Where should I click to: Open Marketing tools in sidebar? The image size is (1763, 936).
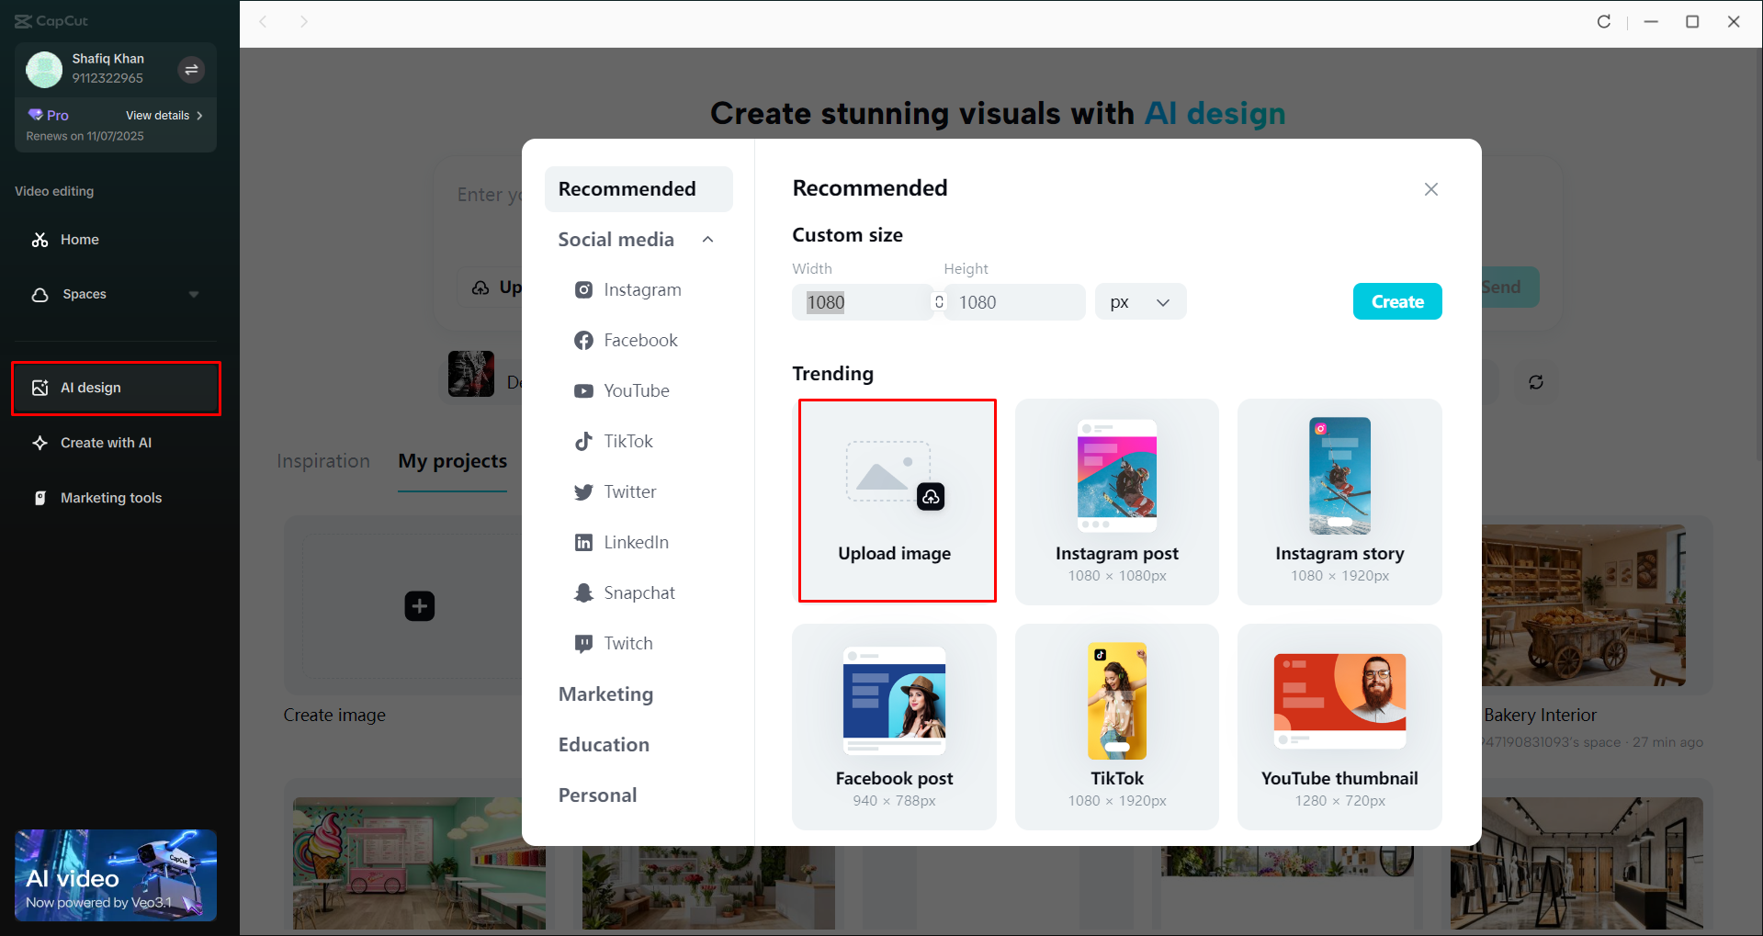(109, 497)
